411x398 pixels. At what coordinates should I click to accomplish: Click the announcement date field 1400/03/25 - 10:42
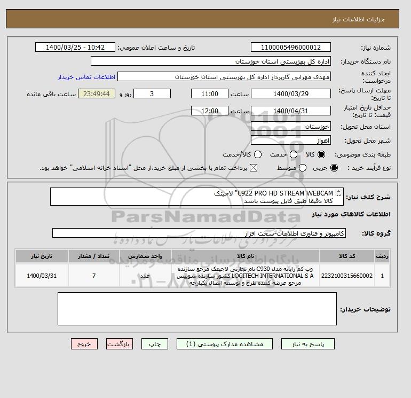pos(75,47)
